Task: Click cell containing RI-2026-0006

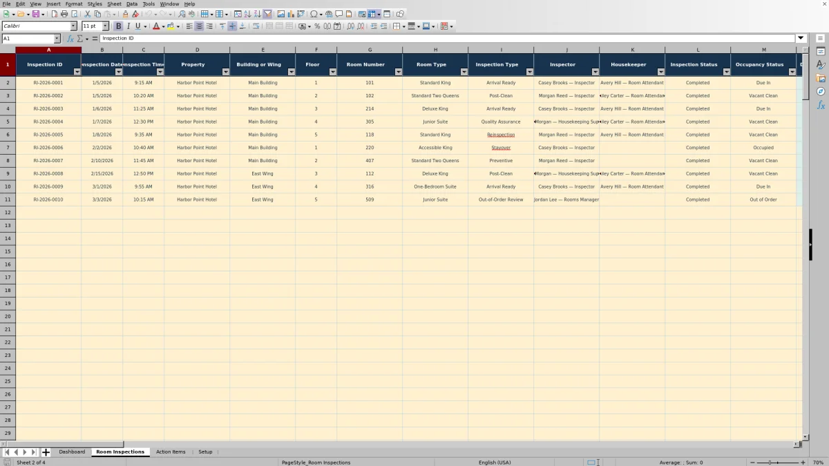Action: 48,148
